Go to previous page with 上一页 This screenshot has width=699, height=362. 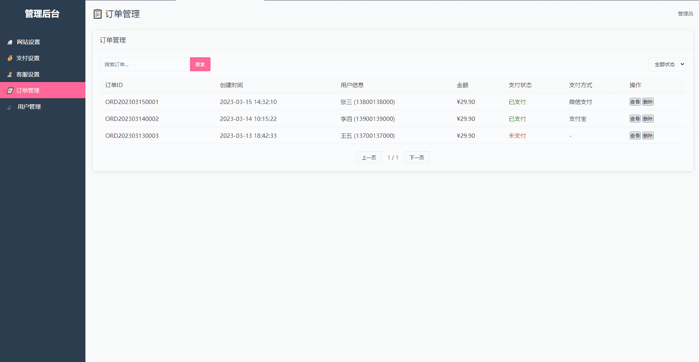[x=369, y=158]
